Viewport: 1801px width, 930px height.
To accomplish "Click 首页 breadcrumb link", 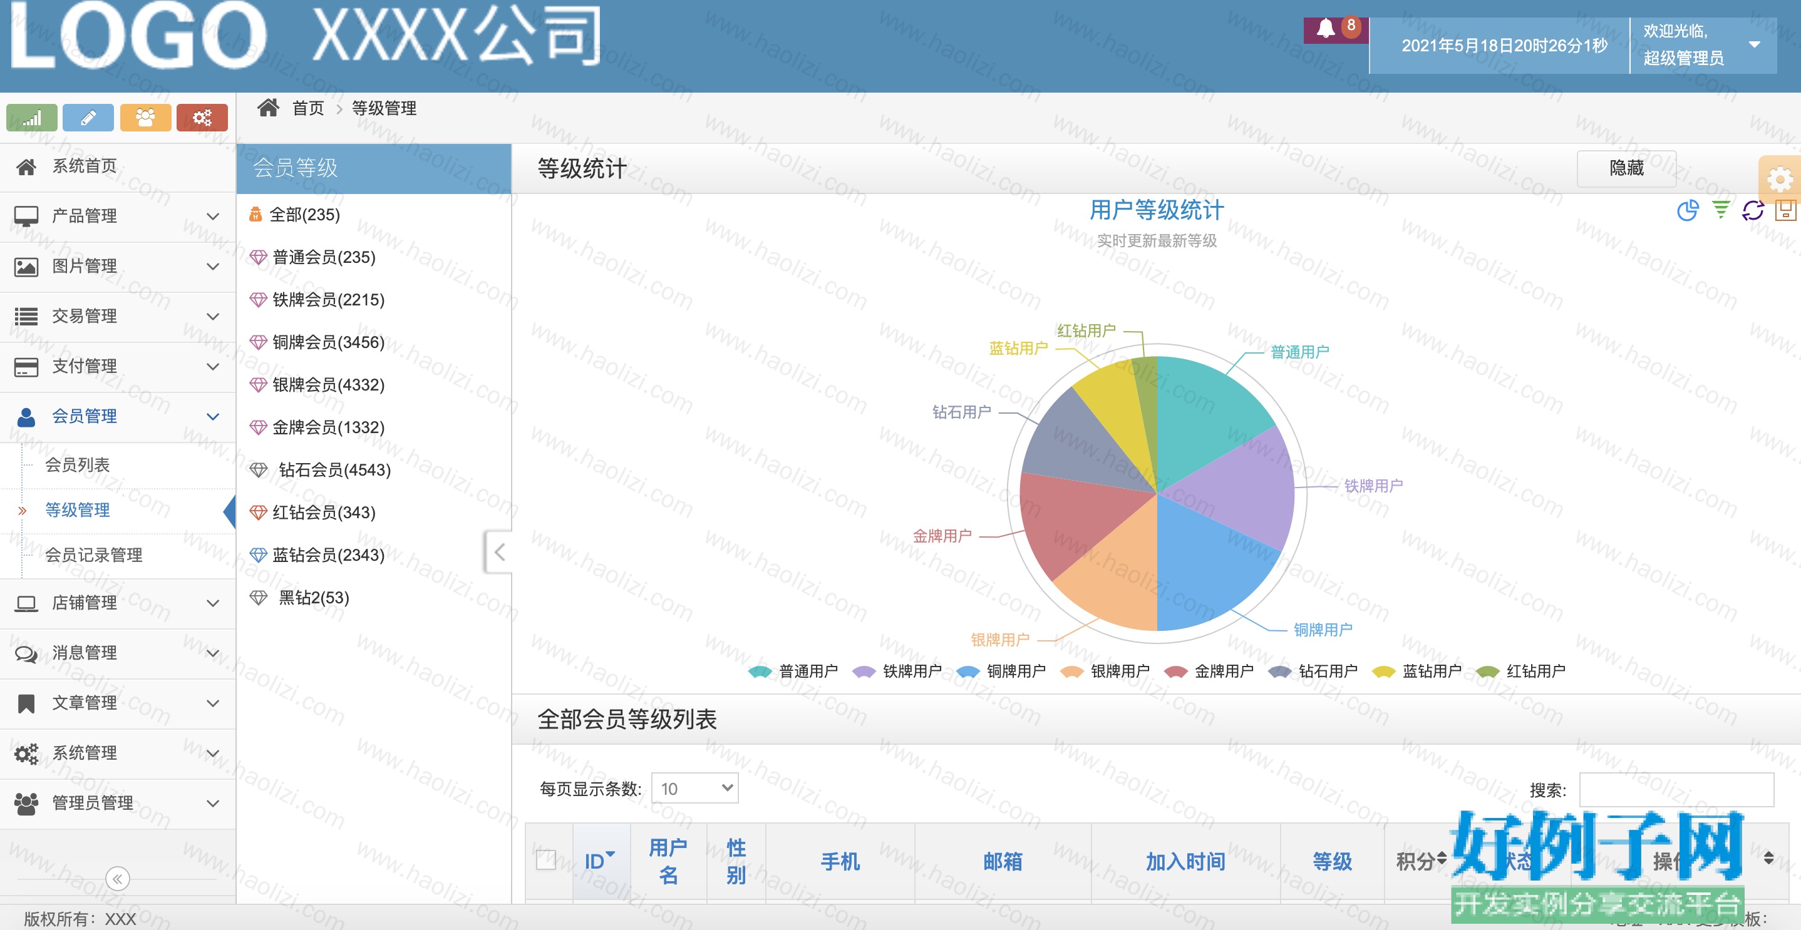I will point(308,108).
